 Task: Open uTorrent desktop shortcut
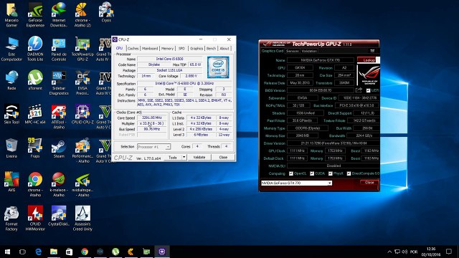[x=35, y=80]
